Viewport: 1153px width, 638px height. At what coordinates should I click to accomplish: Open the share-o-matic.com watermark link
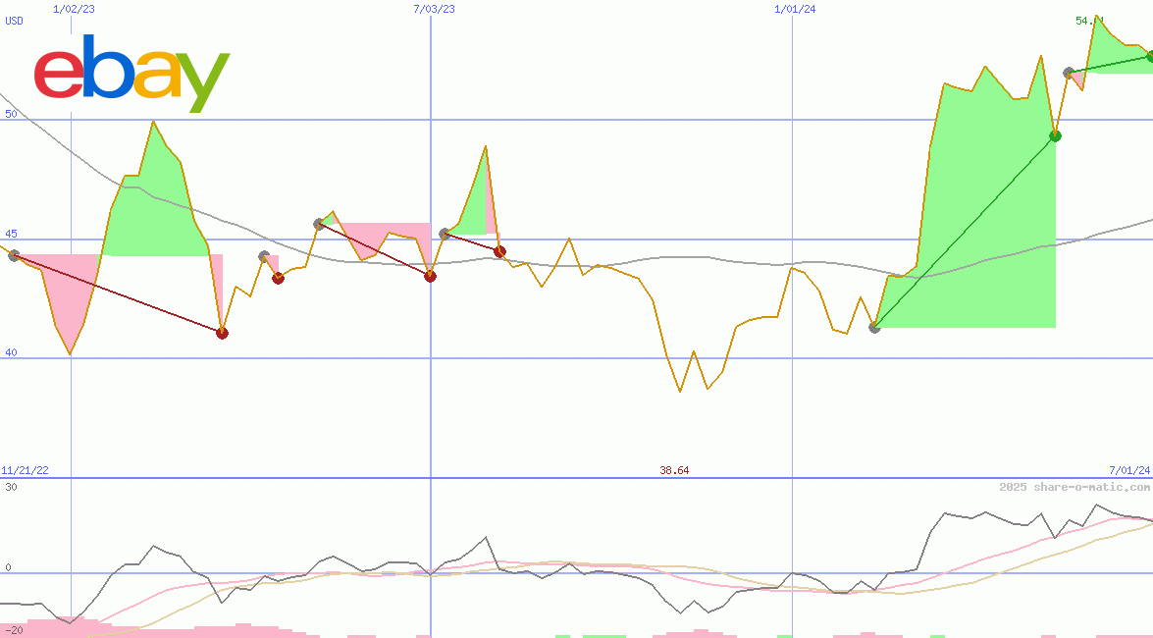click(x=1074, y=487)
